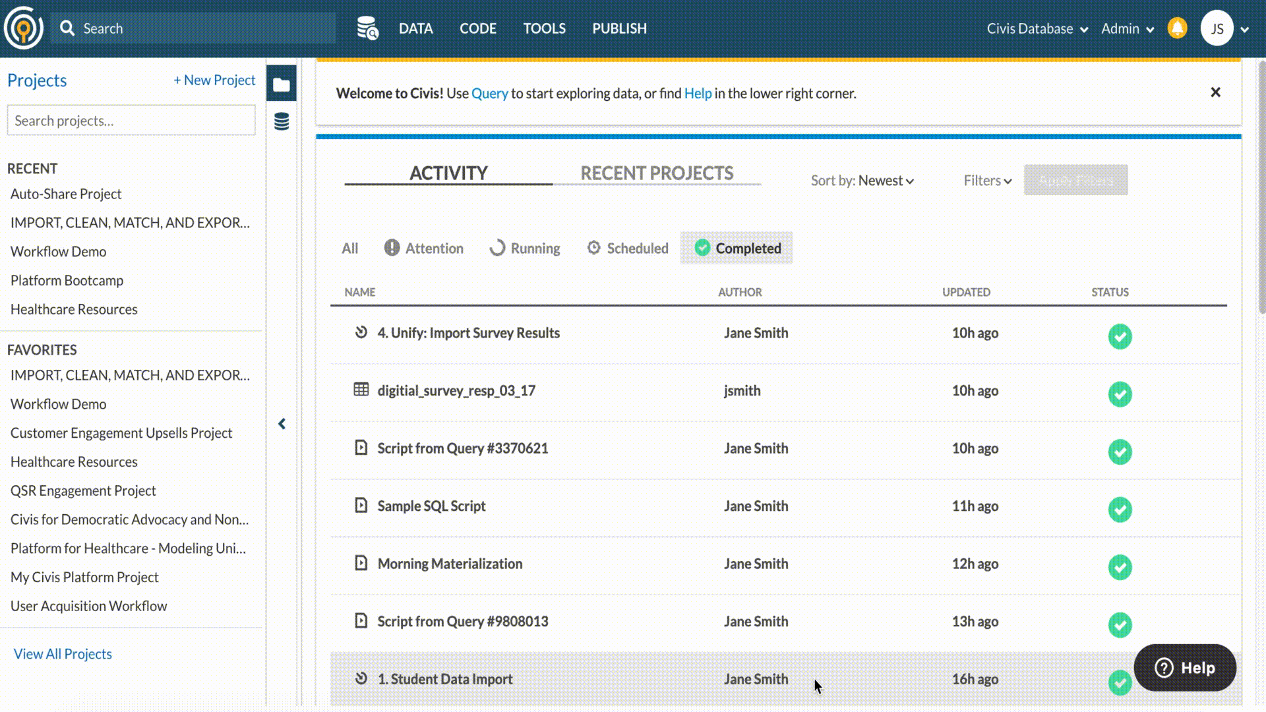Click the search magnifier icon
Screen dimensions: 1266x712
pyautogui.click(x=67, y=28)
